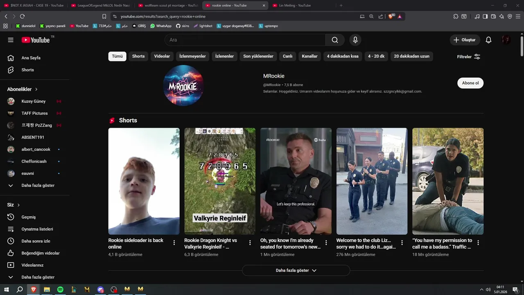Click the YouTube logo
The width and height of the screenshot is (524, 295).
point(35,40)
